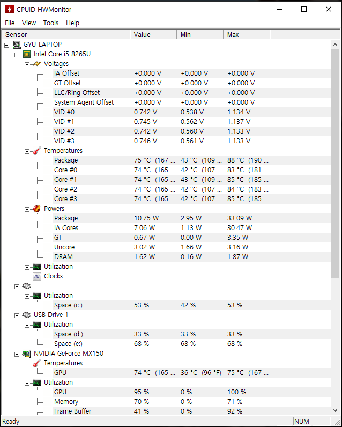Collapse the CPU Temperatures section
342x427 pixels.
[27, 151]
